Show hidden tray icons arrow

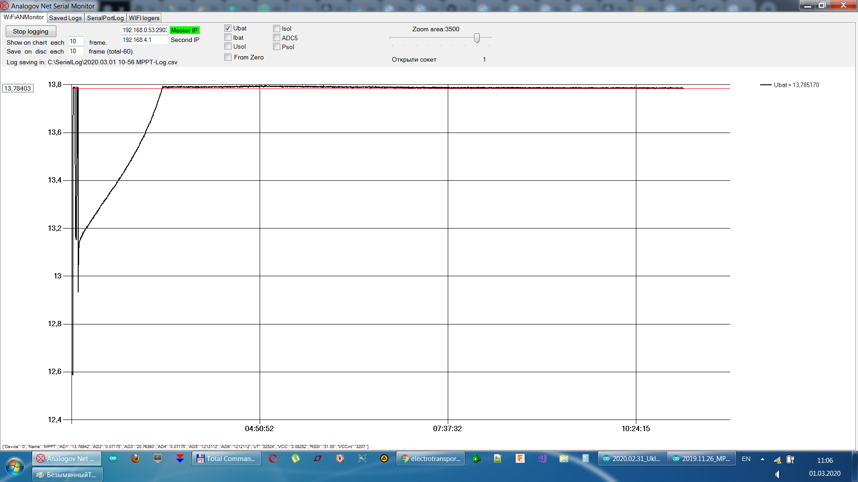(x=762, y=459)
